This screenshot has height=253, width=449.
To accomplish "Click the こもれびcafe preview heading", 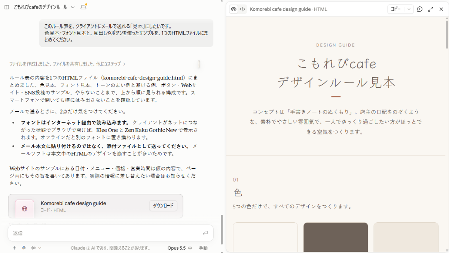I will tap(336, 63).
